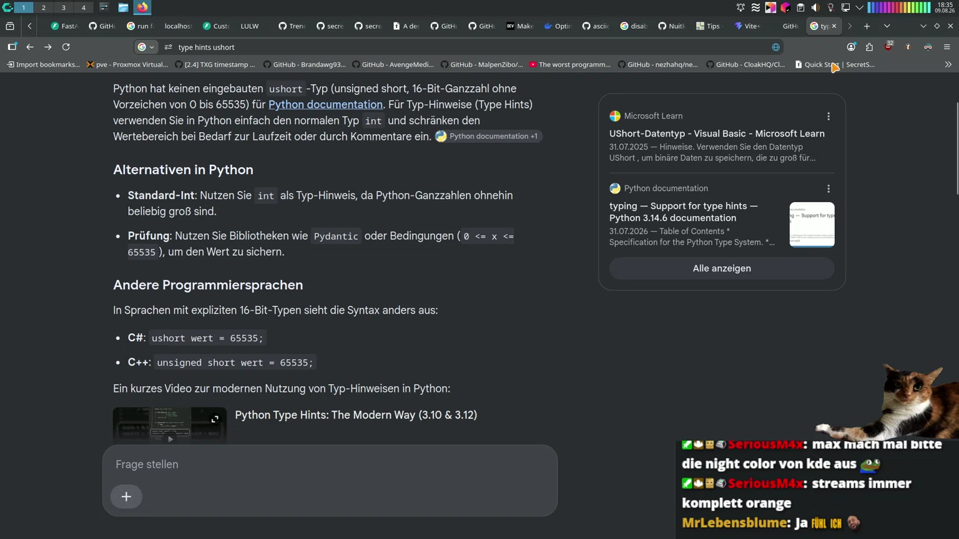This screenshot has height=539, width=959.
Task: Click the translate page icon in address bar
Action: pyautogui.click(x=775, y=47)
